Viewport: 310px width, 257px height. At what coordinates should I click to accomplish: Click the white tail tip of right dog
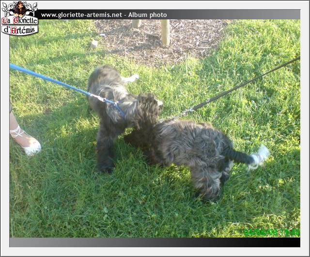coord(260,157)
